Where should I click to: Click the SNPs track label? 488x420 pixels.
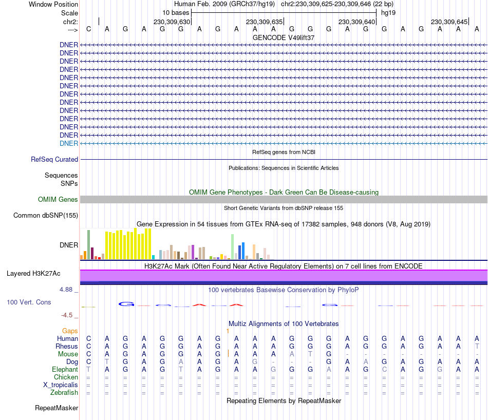coord(69,183)
